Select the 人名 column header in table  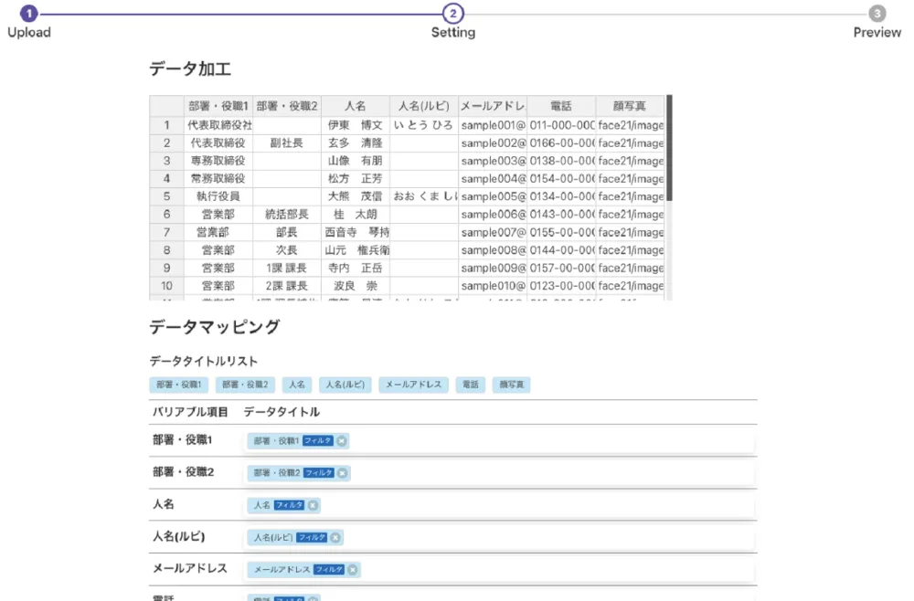355,106
